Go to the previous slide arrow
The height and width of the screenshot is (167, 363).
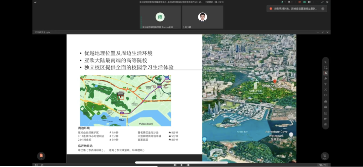tap(175, 165)
